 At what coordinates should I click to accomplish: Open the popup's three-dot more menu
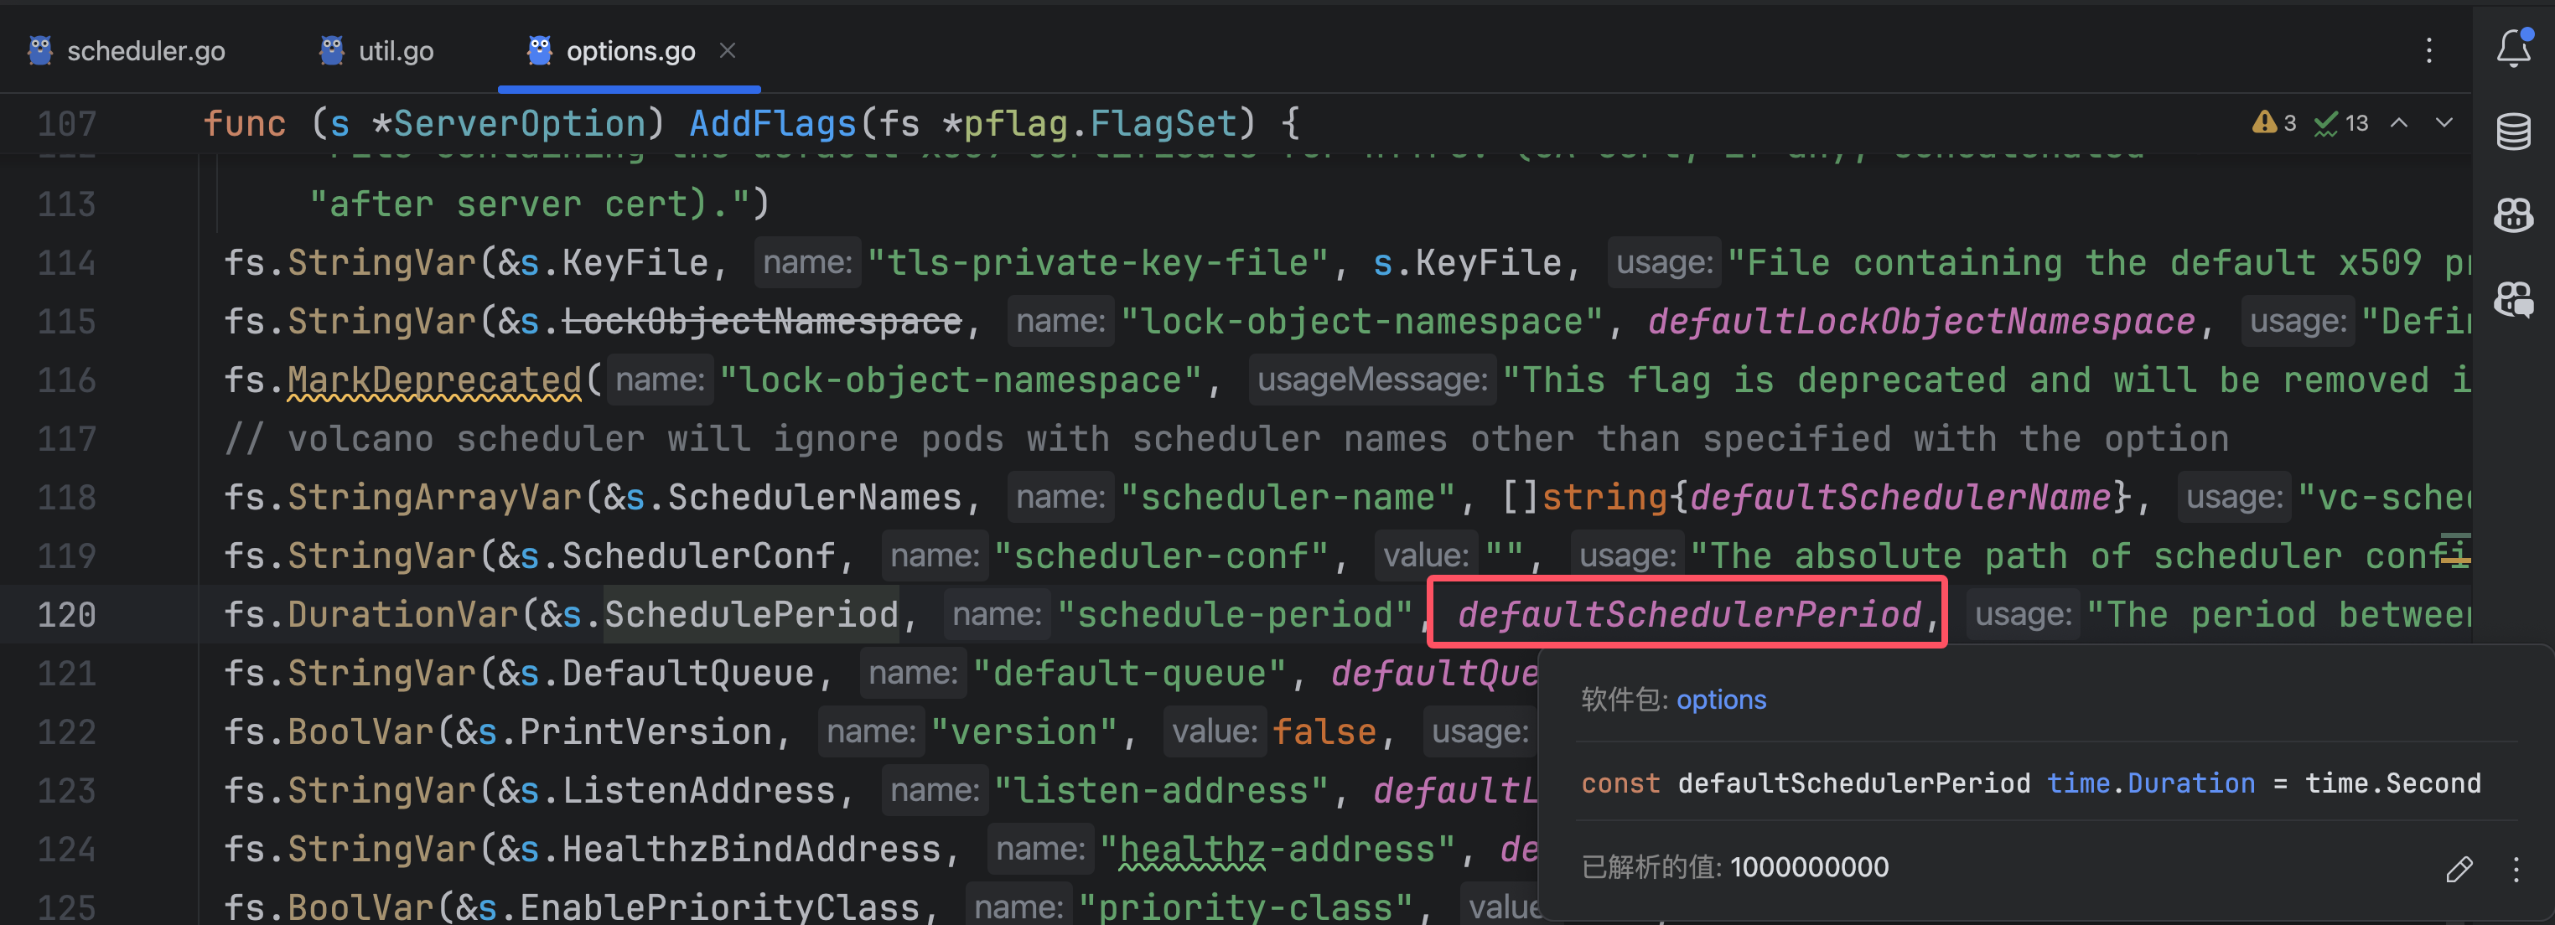(2516, 870)
